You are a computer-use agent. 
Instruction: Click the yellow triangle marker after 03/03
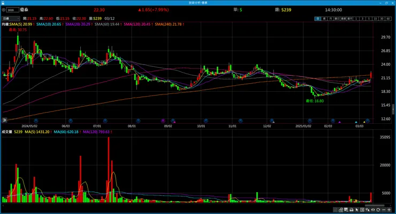[x=364, y=122]
